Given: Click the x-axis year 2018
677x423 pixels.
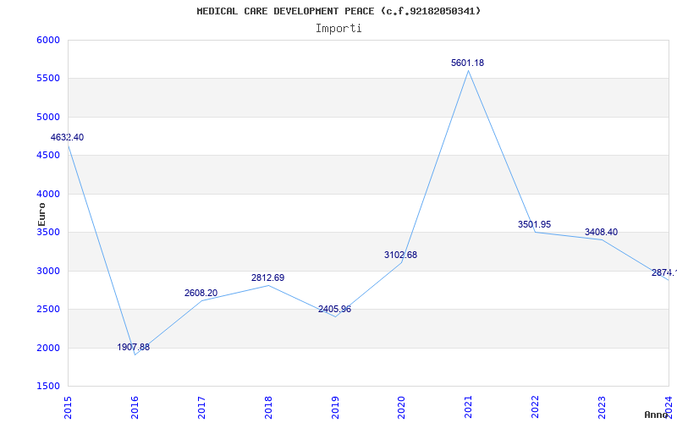Looking at the screenshot, I should click(x=268, y=407).
